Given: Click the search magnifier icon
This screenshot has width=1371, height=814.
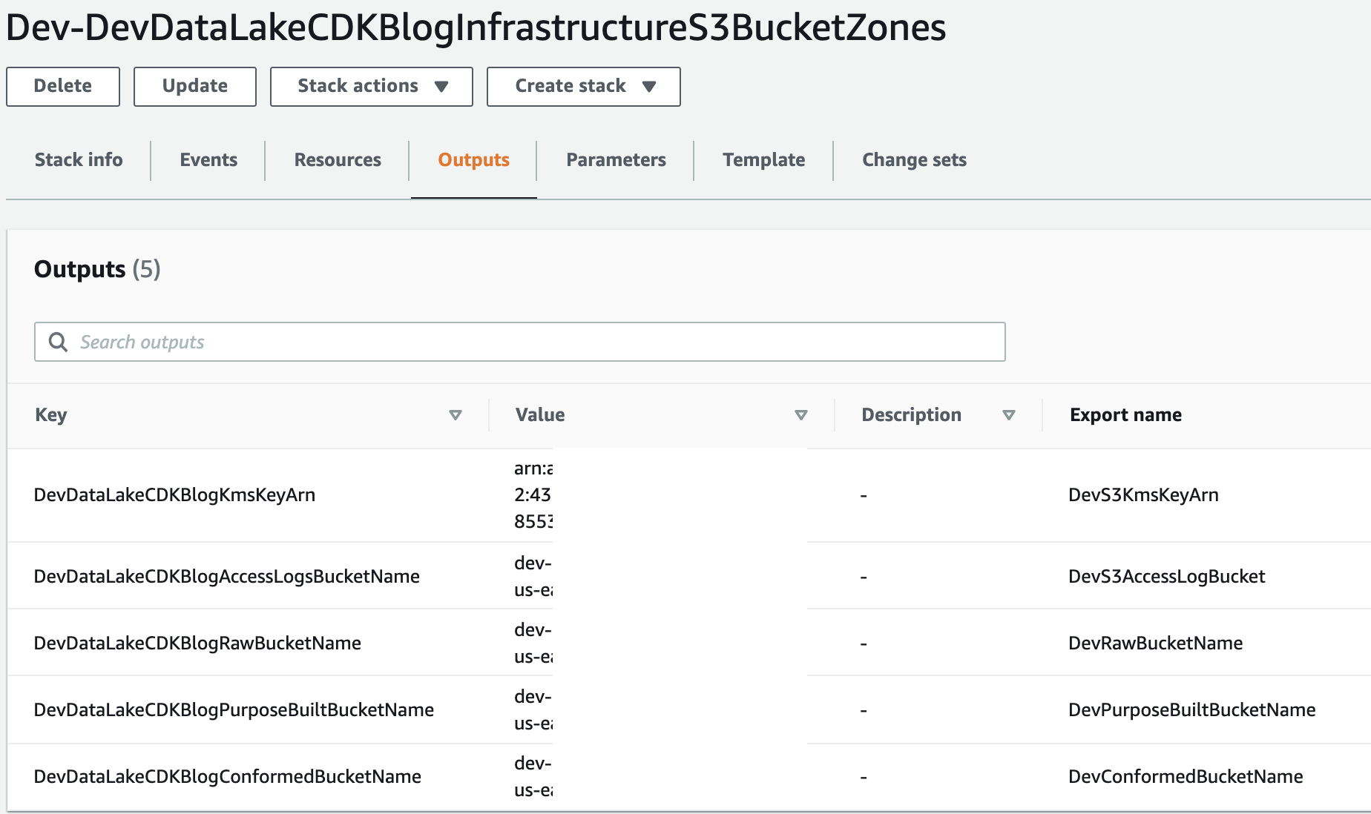Looking at the screenshot, I should 58,342.
